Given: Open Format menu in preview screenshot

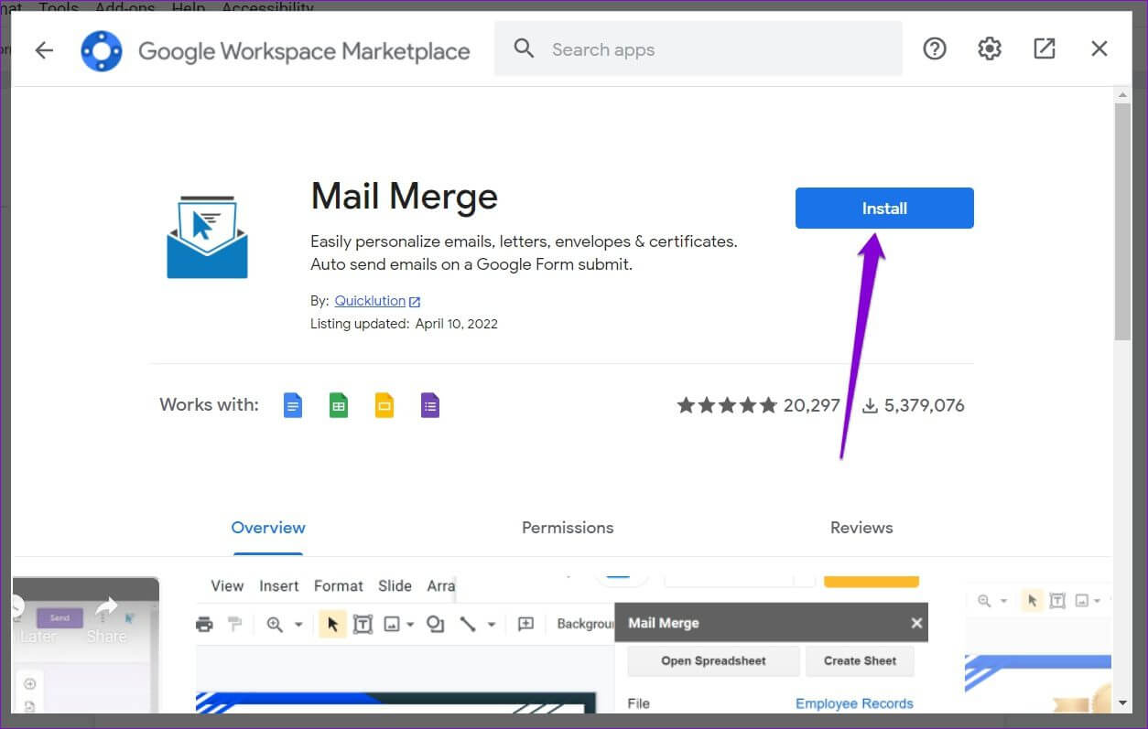Looking at the screenshot, I should 339,586.
